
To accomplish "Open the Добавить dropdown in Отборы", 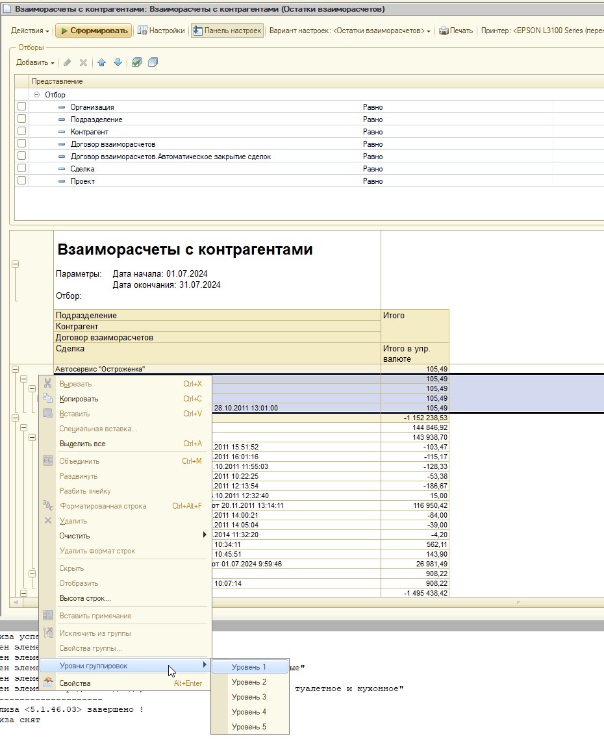I will coord(35,63).
